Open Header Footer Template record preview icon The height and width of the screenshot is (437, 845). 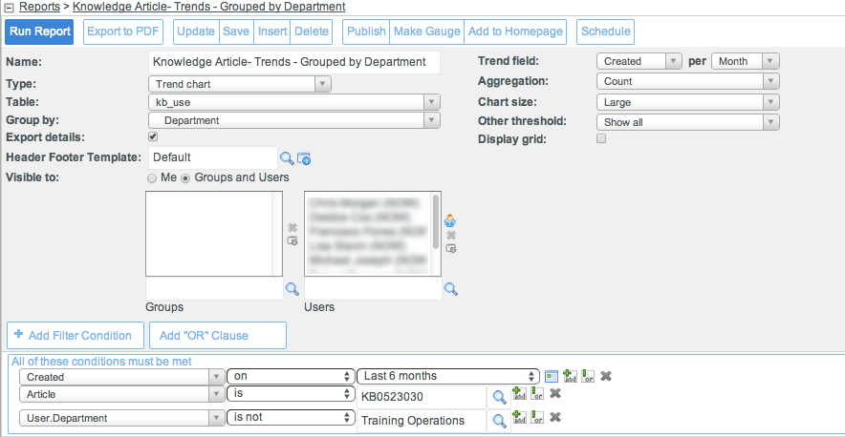coord(304,158)
